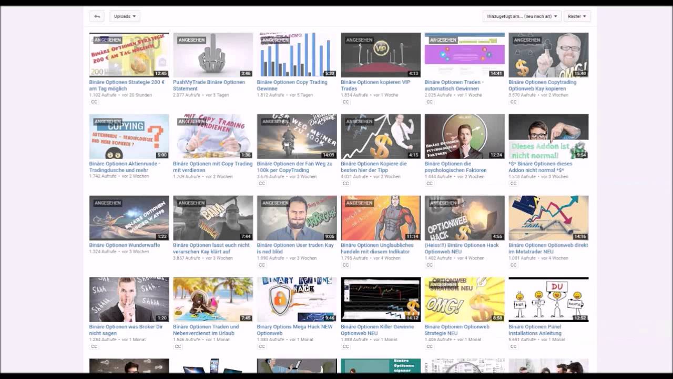Screen dimensions: 673x379
Task: Open the mit Copy Trading verdienen thumbnail
Action: click(x=213, y=136)
